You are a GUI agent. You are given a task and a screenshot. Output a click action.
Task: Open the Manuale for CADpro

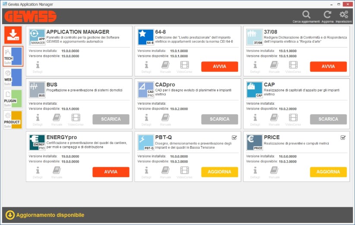click(165, 120)
